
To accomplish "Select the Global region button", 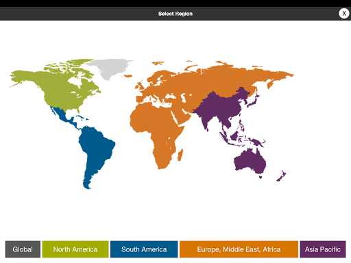I will [x=23, y=249].
